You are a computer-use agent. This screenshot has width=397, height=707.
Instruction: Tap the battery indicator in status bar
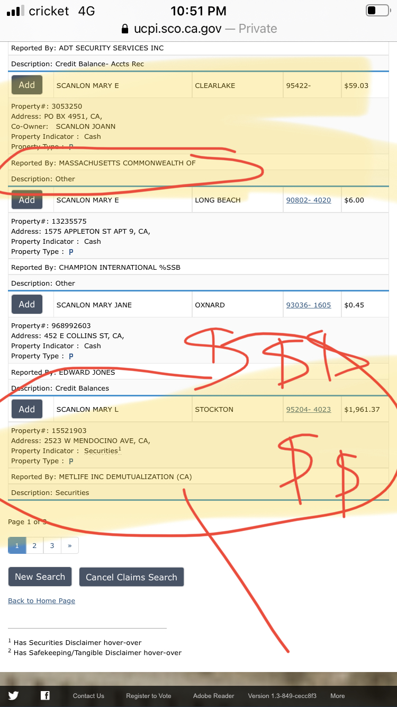(x=377, y=11)
